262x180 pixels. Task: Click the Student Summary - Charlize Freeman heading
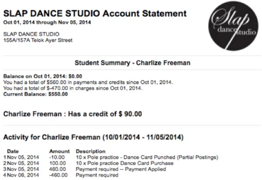tap(132, 63)
